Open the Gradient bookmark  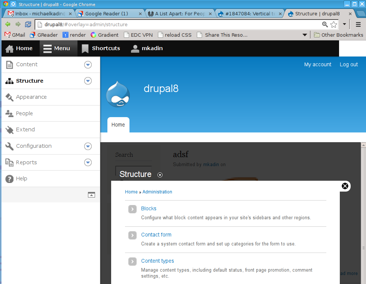[x=104, y=35]
